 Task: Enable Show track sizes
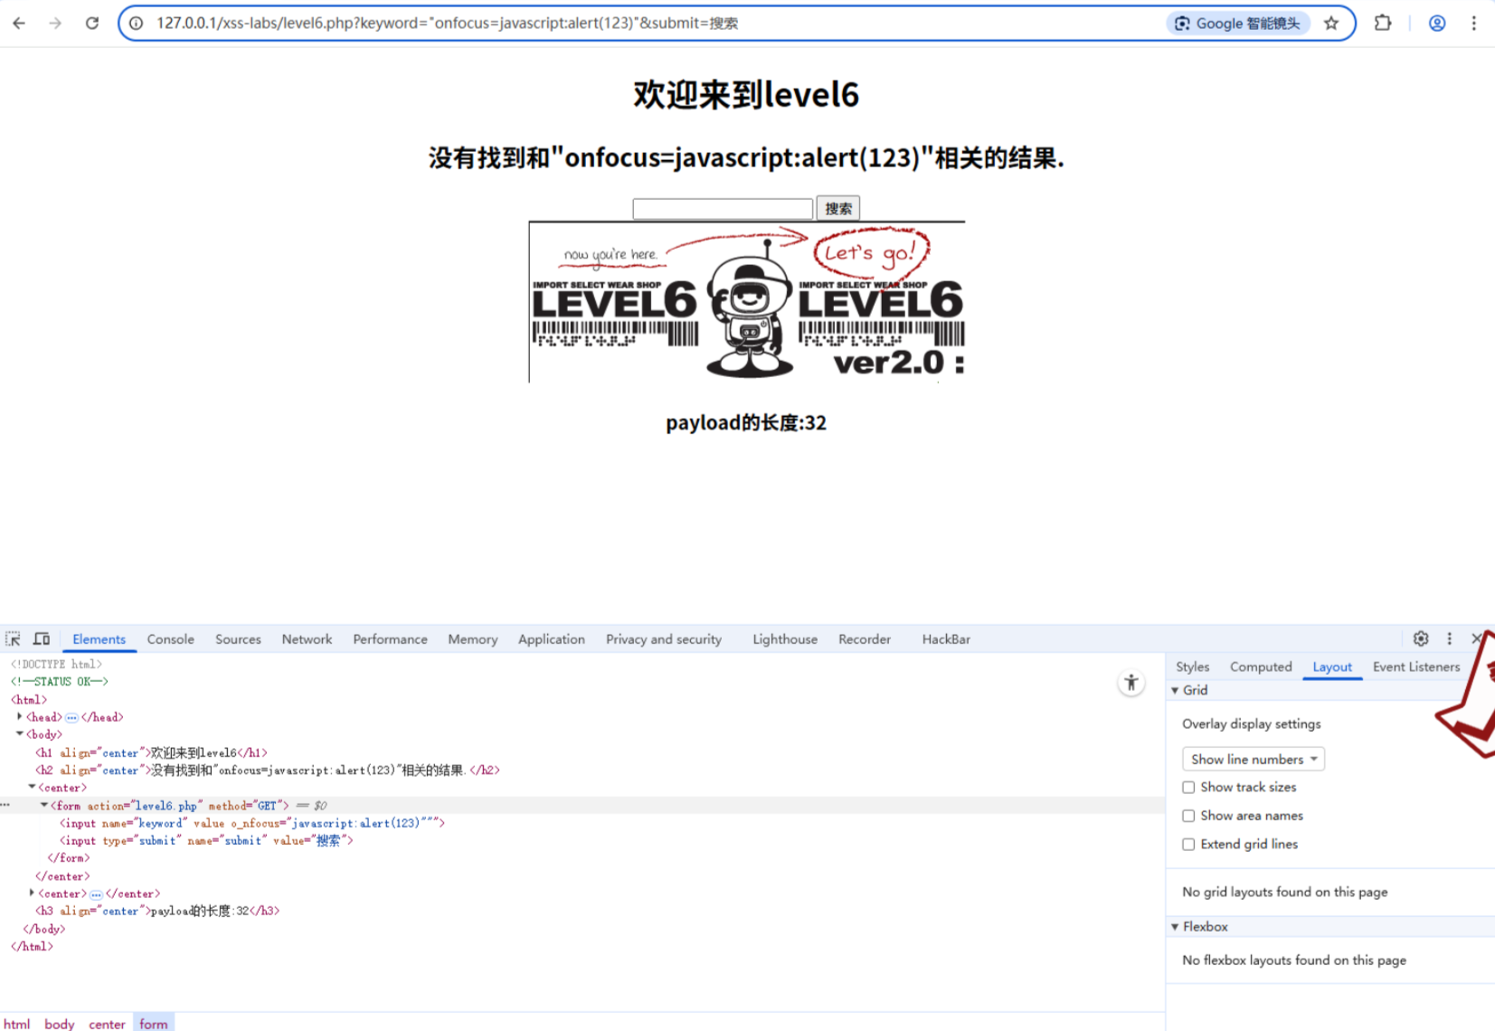tap(1188, 787)
